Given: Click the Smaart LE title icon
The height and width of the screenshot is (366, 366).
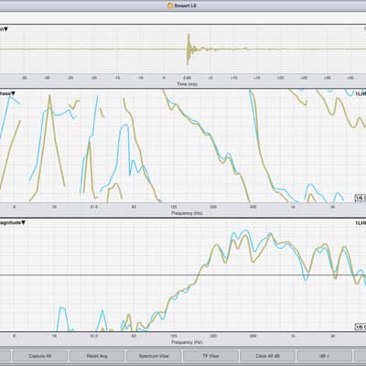Looking at the screenshot, I should tap(170, 5).
